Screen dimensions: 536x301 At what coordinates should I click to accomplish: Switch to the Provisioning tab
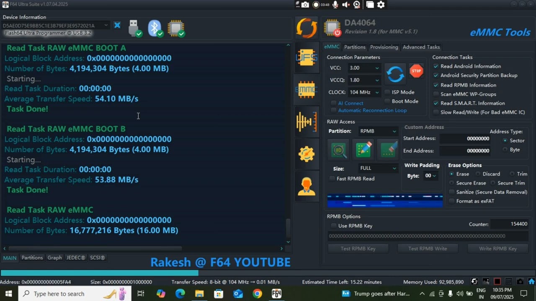coord(384,47)
